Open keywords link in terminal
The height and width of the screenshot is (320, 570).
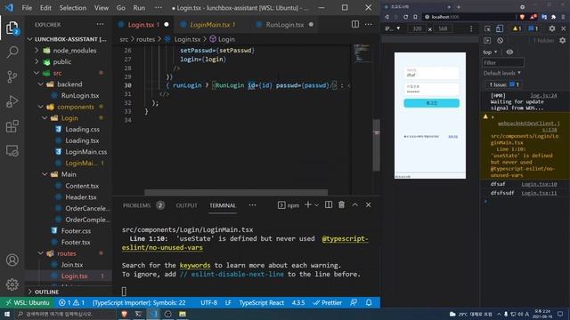pos(195,265)
